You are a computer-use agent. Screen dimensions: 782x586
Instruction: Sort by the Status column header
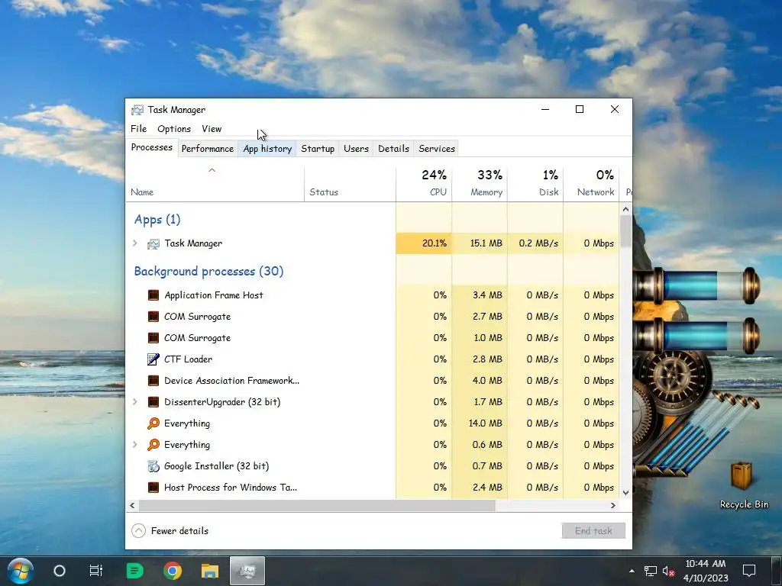[x=350, y=185]
